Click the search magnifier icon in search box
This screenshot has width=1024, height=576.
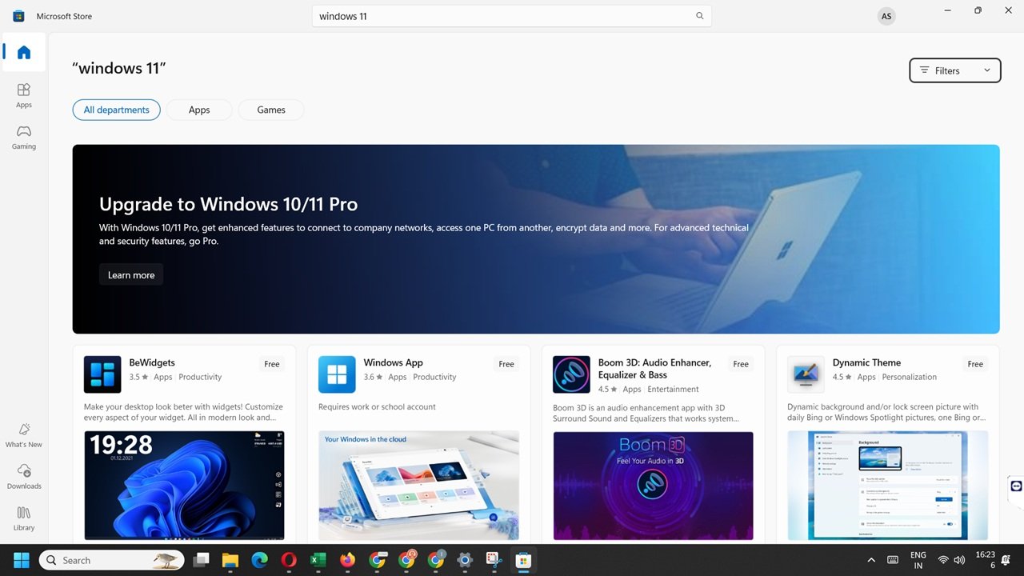[700, 16]
